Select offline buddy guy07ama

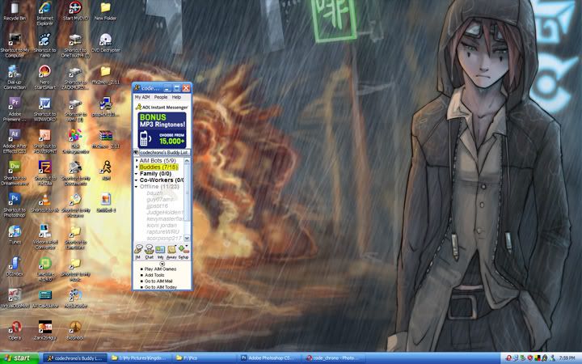tap(160, 200)
